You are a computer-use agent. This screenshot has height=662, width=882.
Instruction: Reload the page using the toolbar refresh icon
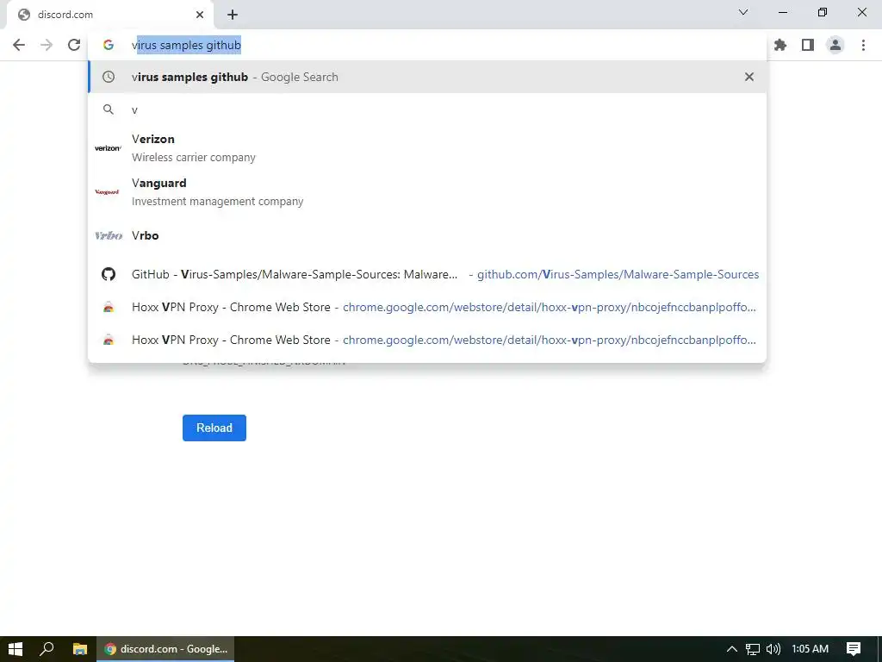[x=74, y=45]
